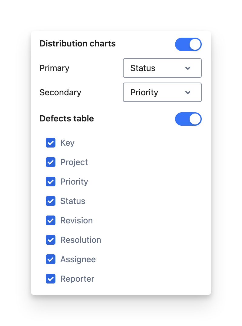Viewport: 242px width, 326px height.
Task: Uncheck the Priority column checkbox in Defects table
Action: coord(51,182)
